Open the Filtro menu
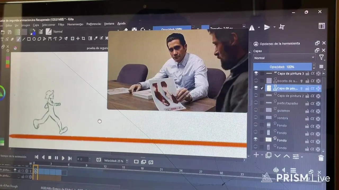 pyautogui.click(x=61, y=25)
